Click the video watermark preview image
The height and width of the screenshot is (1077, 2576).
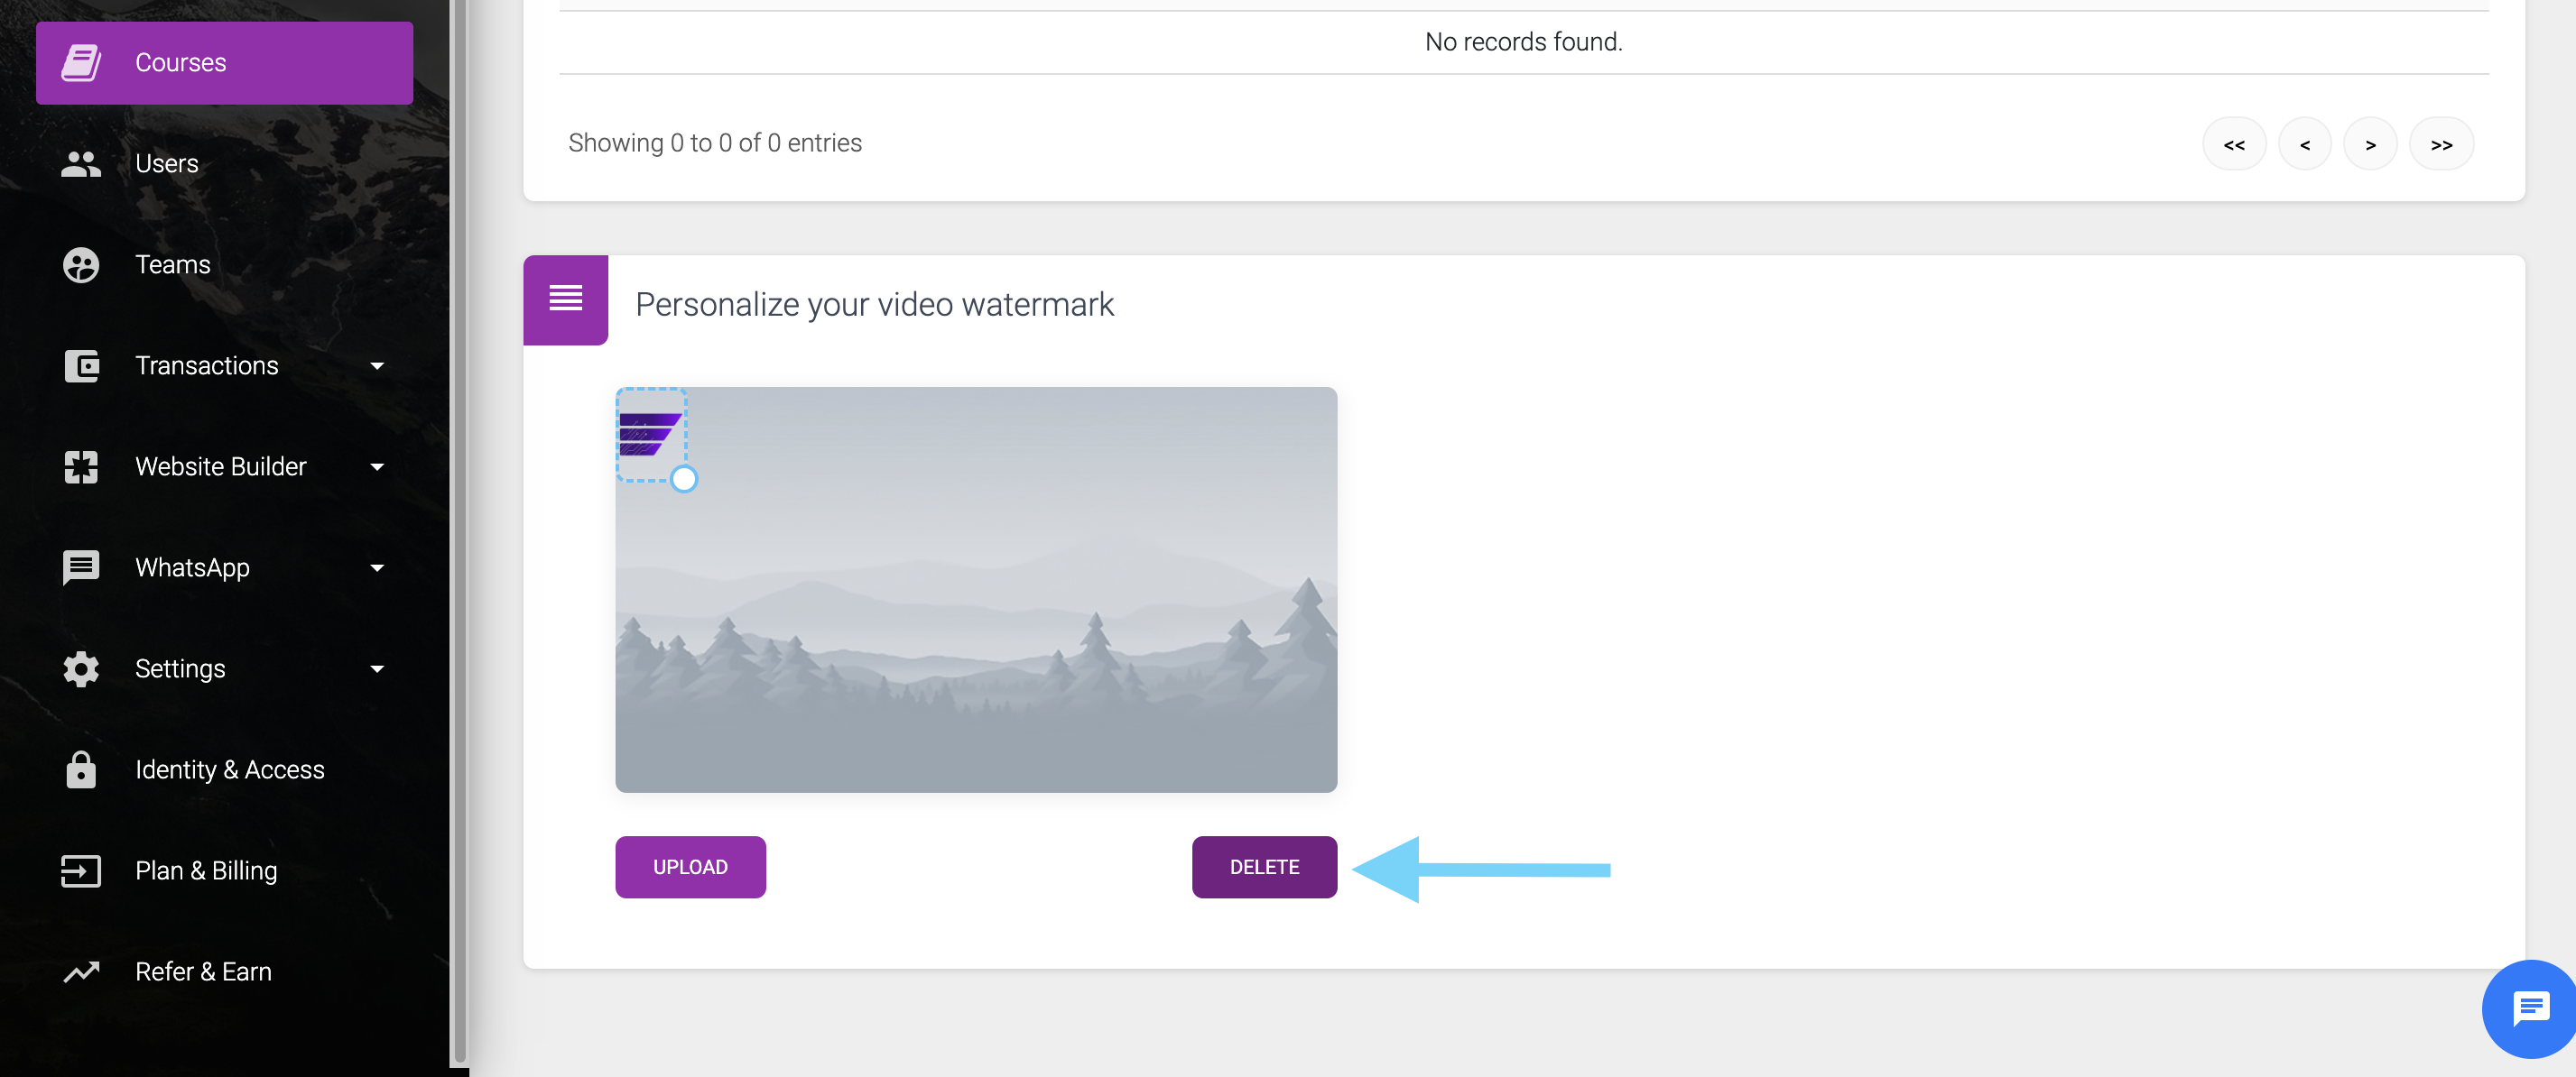pos(976,589)
